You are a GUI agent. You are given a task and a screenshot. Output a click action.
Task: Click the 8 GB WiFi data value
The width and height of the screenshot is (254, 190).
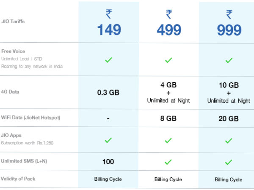coord(168,119)
